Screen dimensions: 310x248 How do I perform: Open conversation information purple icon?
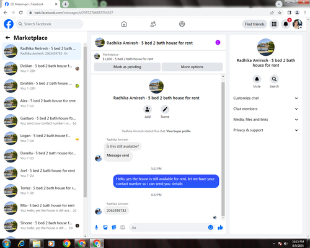[218, 43]
